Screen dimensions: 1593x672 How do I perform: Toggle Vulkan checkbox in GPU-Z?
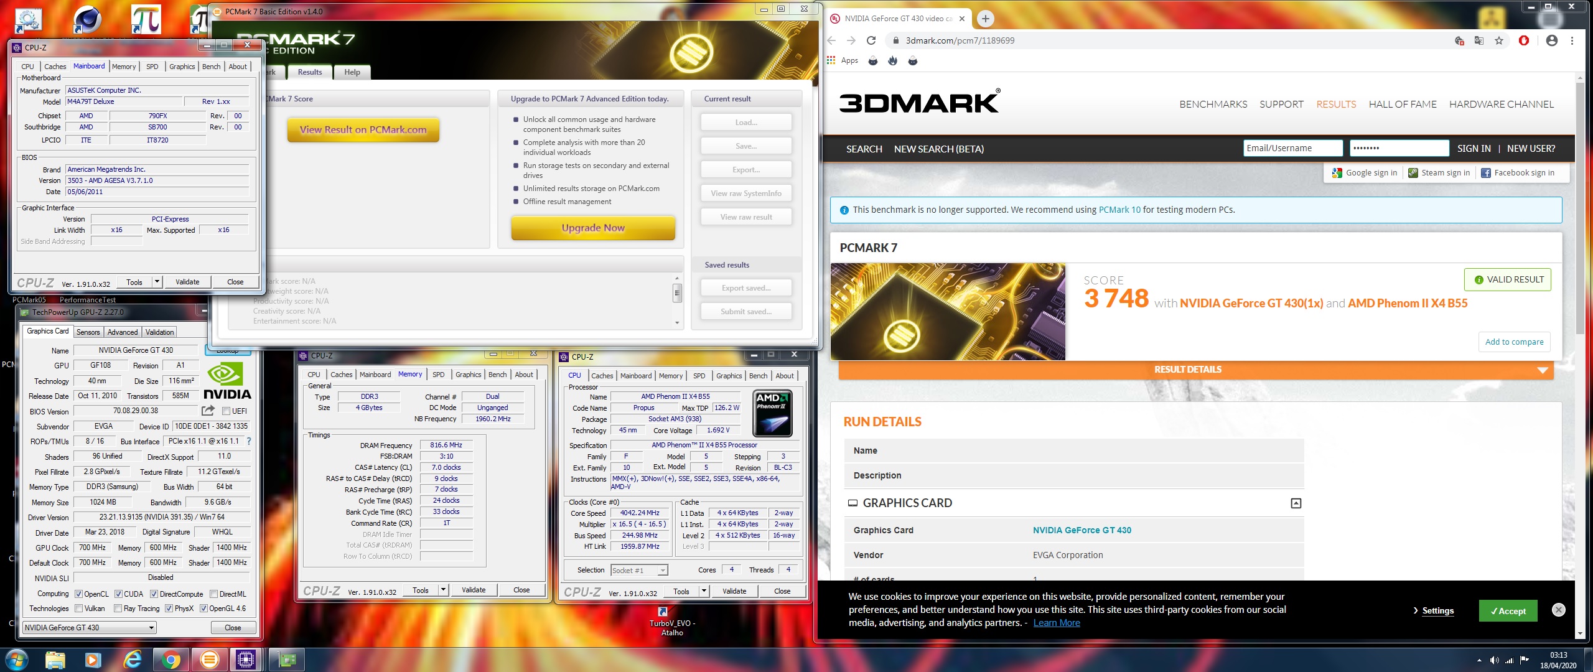[x=79, y=609]
